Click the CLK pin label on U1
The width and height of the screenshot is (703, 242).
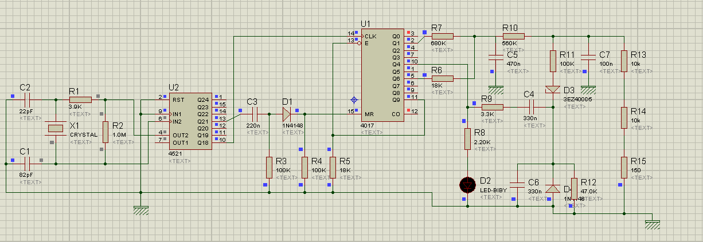(370, 36)
